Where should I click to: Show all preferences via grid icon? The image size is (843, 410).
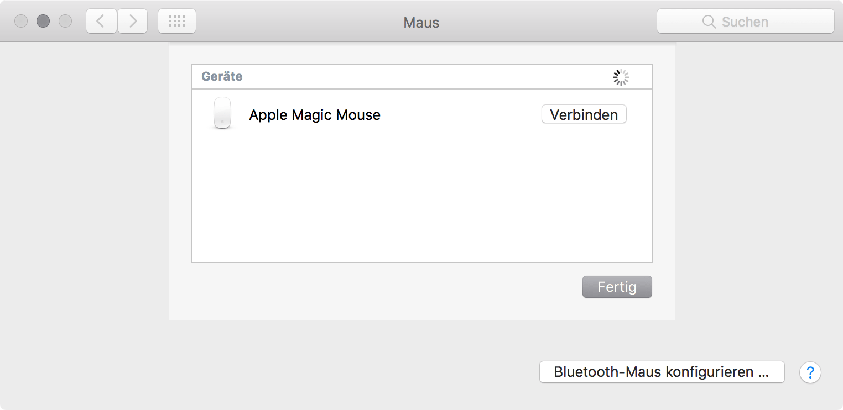177,22
